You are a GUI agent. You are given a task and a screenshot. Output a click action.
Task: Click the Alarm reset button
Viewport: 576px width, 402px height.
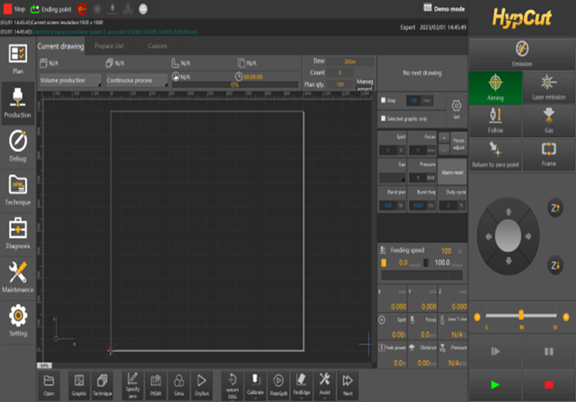[x=453, y=172]
